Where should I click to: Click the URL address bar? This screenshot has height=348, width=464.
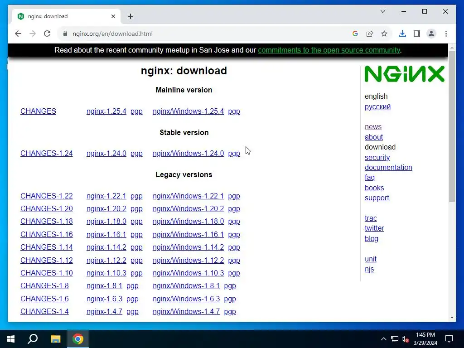[x=207, y=34]
